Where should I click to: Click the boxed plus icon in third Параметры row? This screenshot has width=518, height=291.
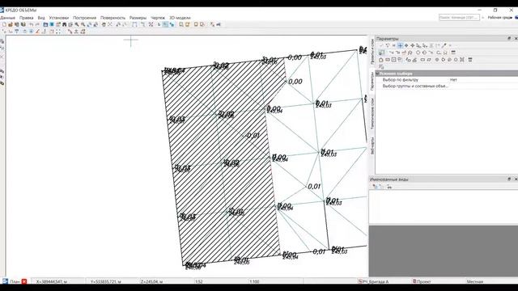tap(393, 60)
